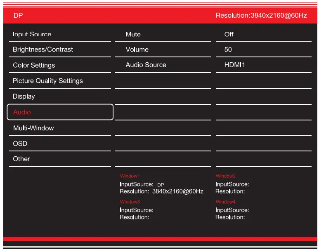Image resolution: width=319 pixels, height=252 pixels.
Task: Select the Other menu item
Action: coord(60,159)
